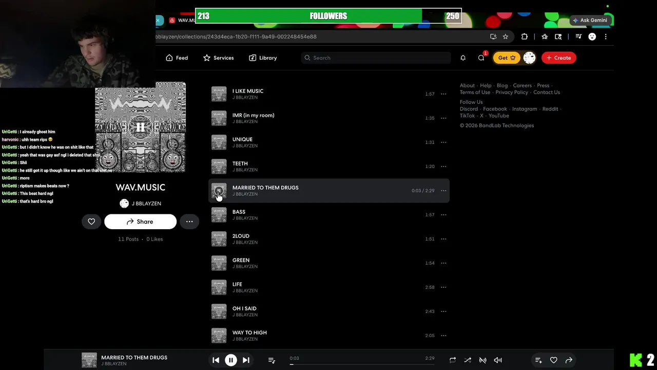Toggle shuffle in player bar
657x370 pixels.
tap(468, 360)
